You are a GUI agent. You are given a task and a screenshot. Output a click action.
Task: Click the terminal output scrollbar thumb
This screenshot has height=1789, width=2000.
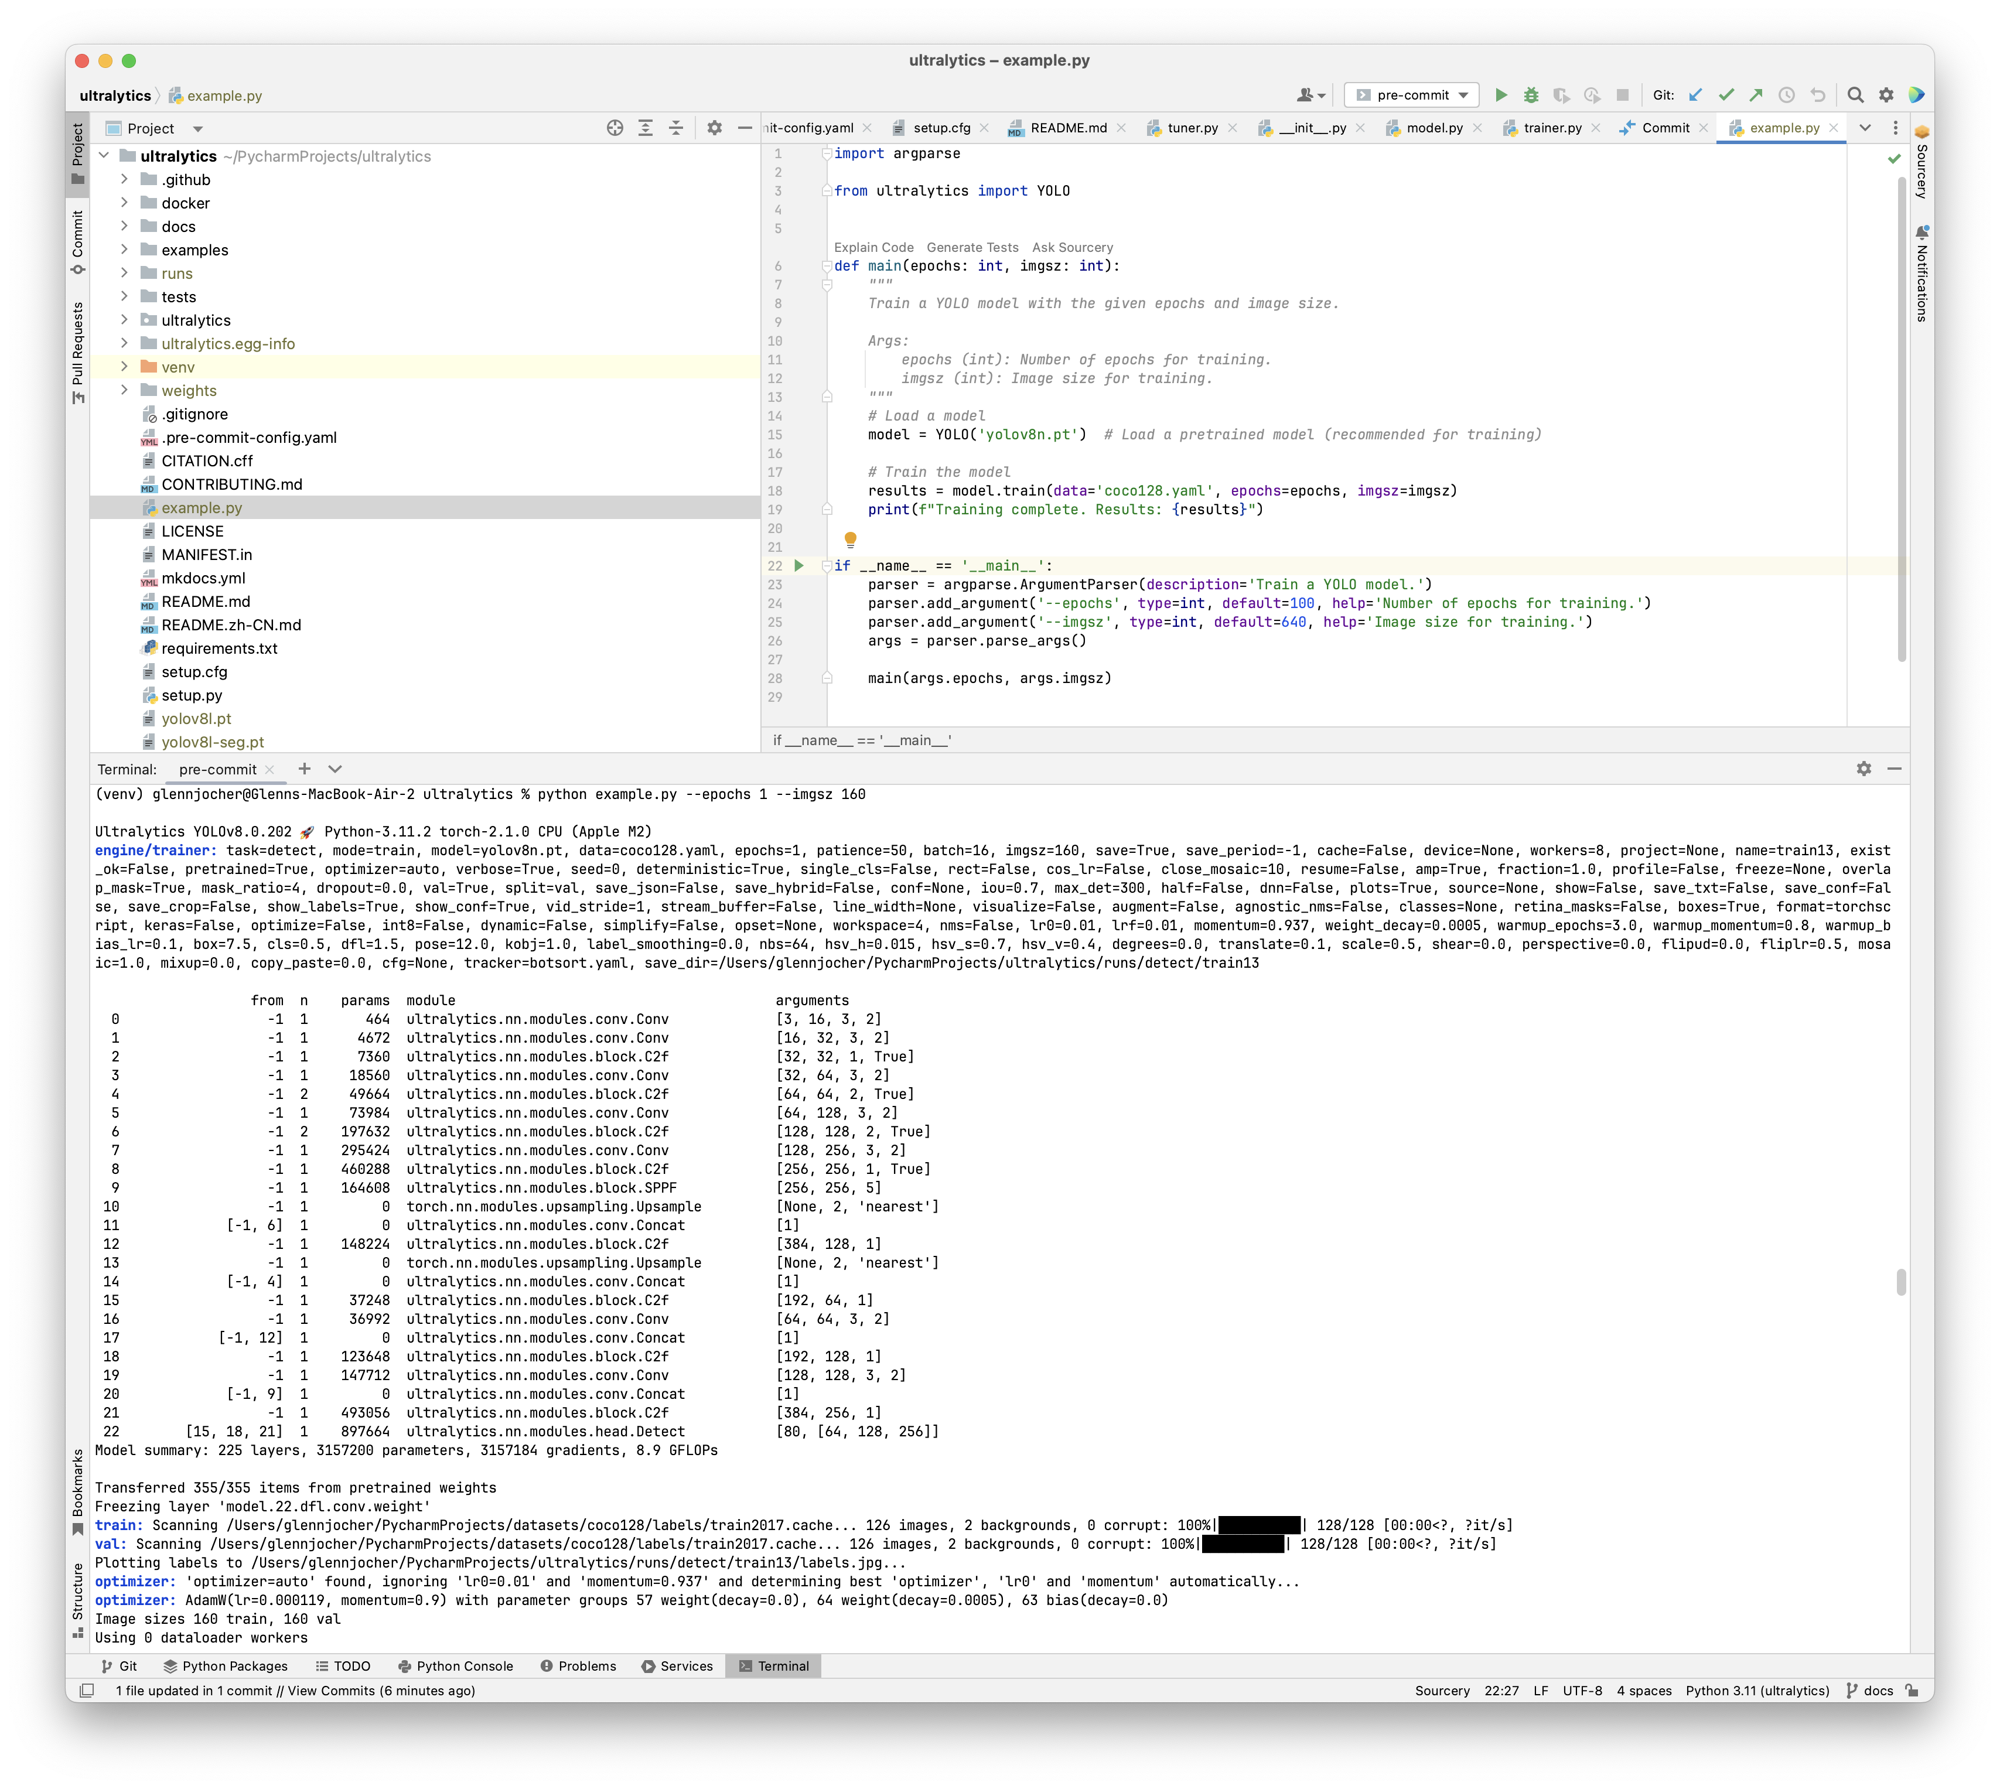point(1901,1282)
